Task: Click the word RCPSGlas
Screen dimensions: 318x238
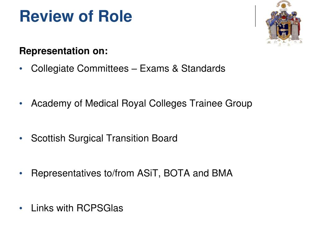Action: click(x=100, y=208)
